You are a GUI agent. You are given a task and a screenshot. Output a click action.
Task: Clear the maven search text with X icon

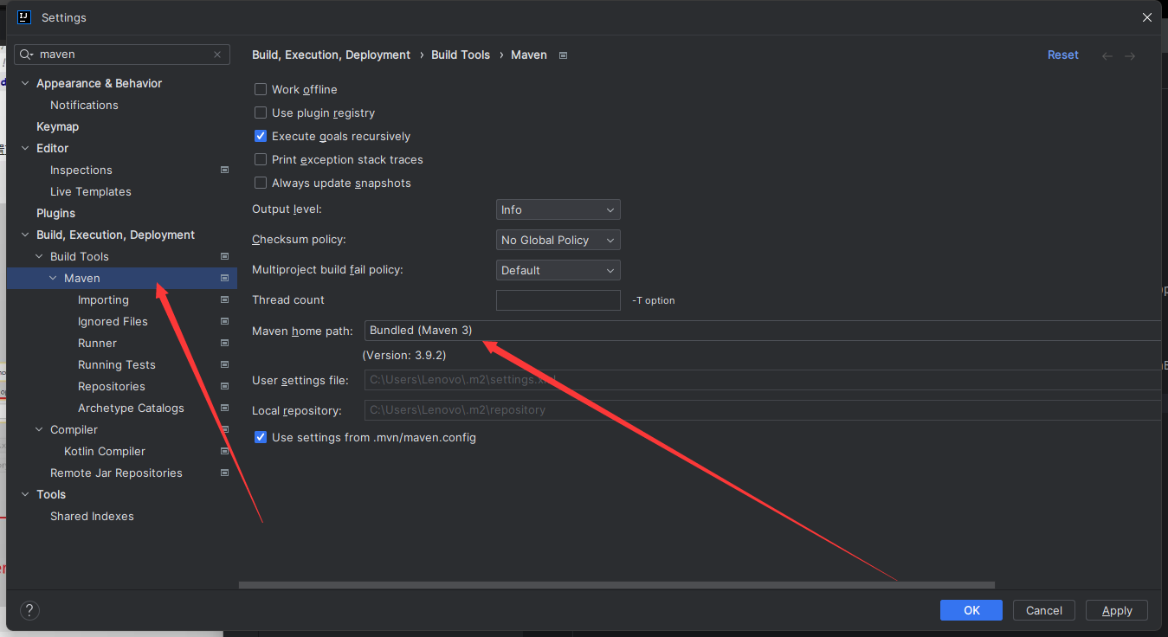coord(217,55)
